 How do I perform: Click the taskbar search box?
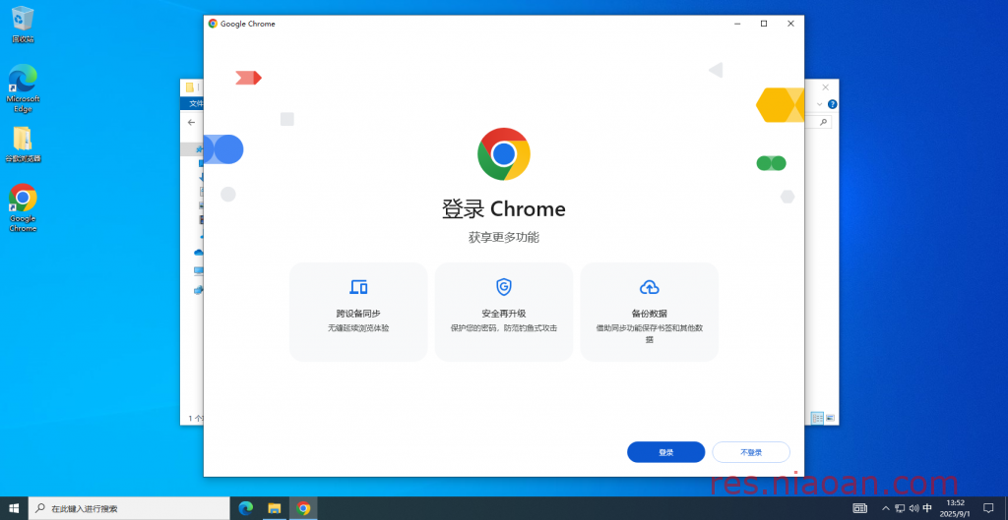click(129, 508)
